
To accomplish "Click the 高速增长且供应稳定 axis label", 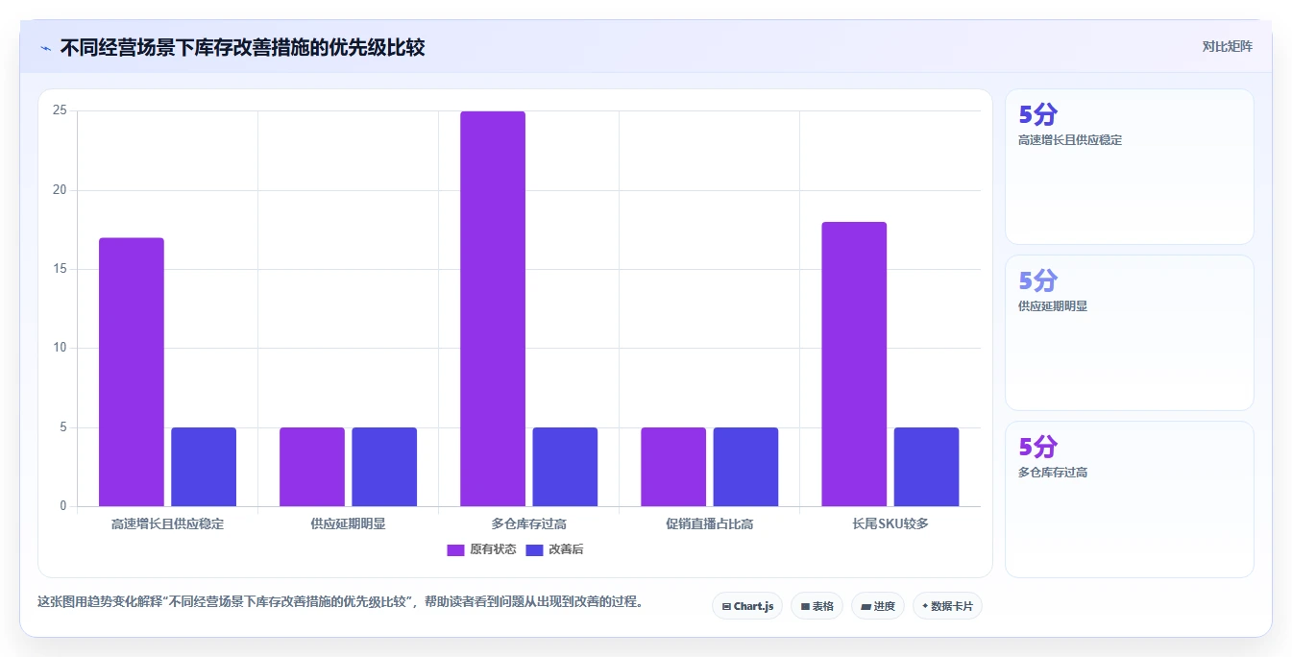I will tap(167, 523).
